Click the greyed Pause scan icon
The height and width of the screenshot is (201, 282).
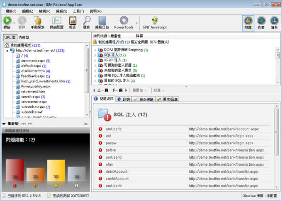[x=22, y=20]
